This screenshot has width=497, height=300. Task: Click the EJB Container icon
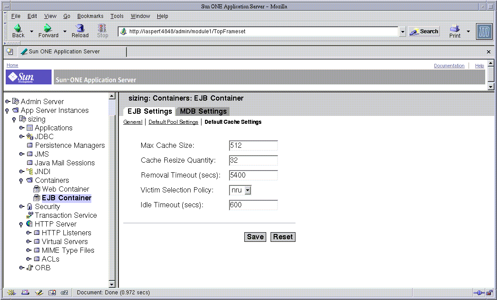click(37, 198)
